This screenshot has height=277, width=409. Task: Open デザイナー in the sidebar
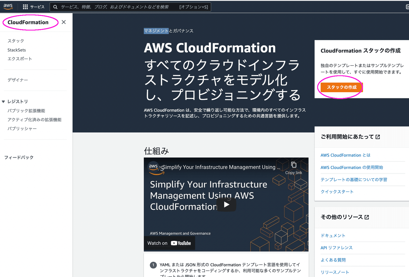[x=18, y=80]
